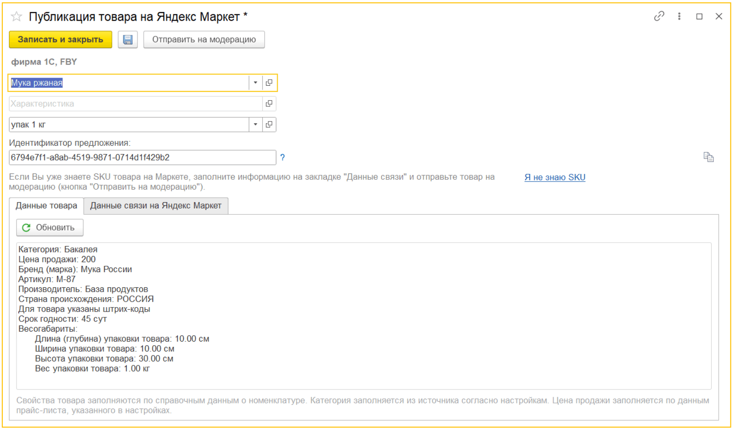Click the question mark help icon

click(283, 157)
